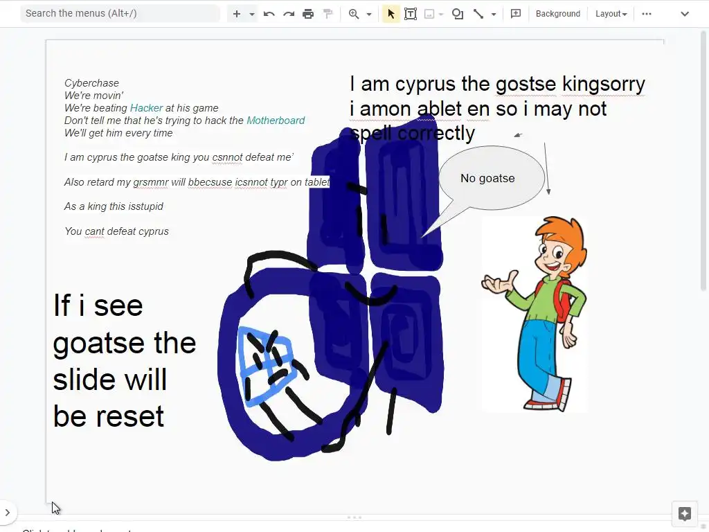709x532 pixels.
Task: Open the More options three-dot menu
Action: 647,14
